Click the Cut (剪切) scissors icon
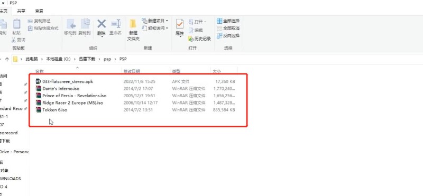 [x=14, y=40]
